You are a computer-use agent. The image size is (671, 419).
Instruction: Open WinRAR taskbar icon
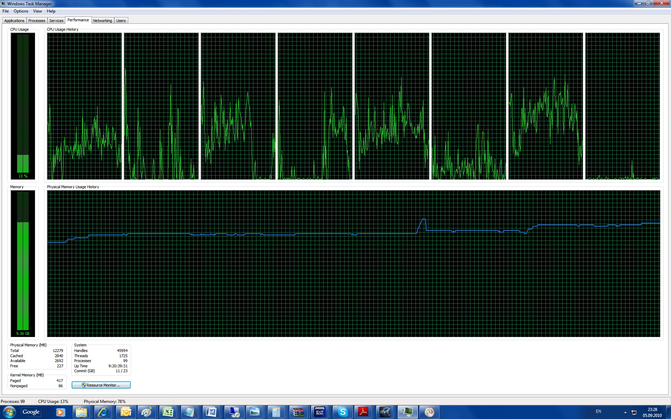point(298,412)
